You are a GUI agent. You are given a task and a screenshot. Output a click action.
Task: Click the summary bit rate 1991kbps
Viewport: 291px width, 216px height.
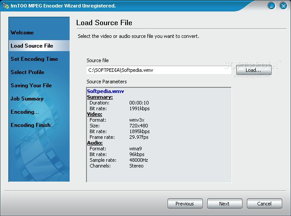coord(139,108)
